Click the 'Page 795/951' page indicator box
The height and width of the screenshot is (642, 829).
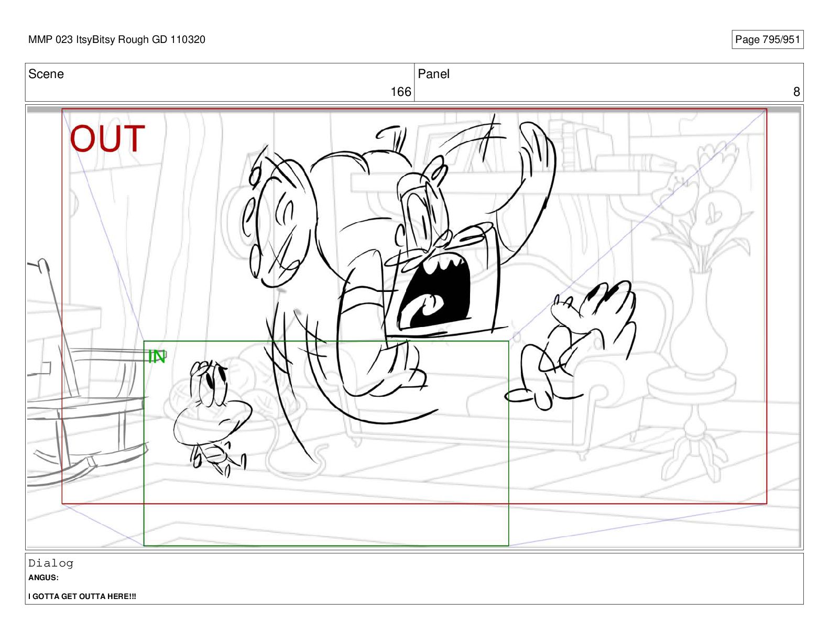click(767, 39)
